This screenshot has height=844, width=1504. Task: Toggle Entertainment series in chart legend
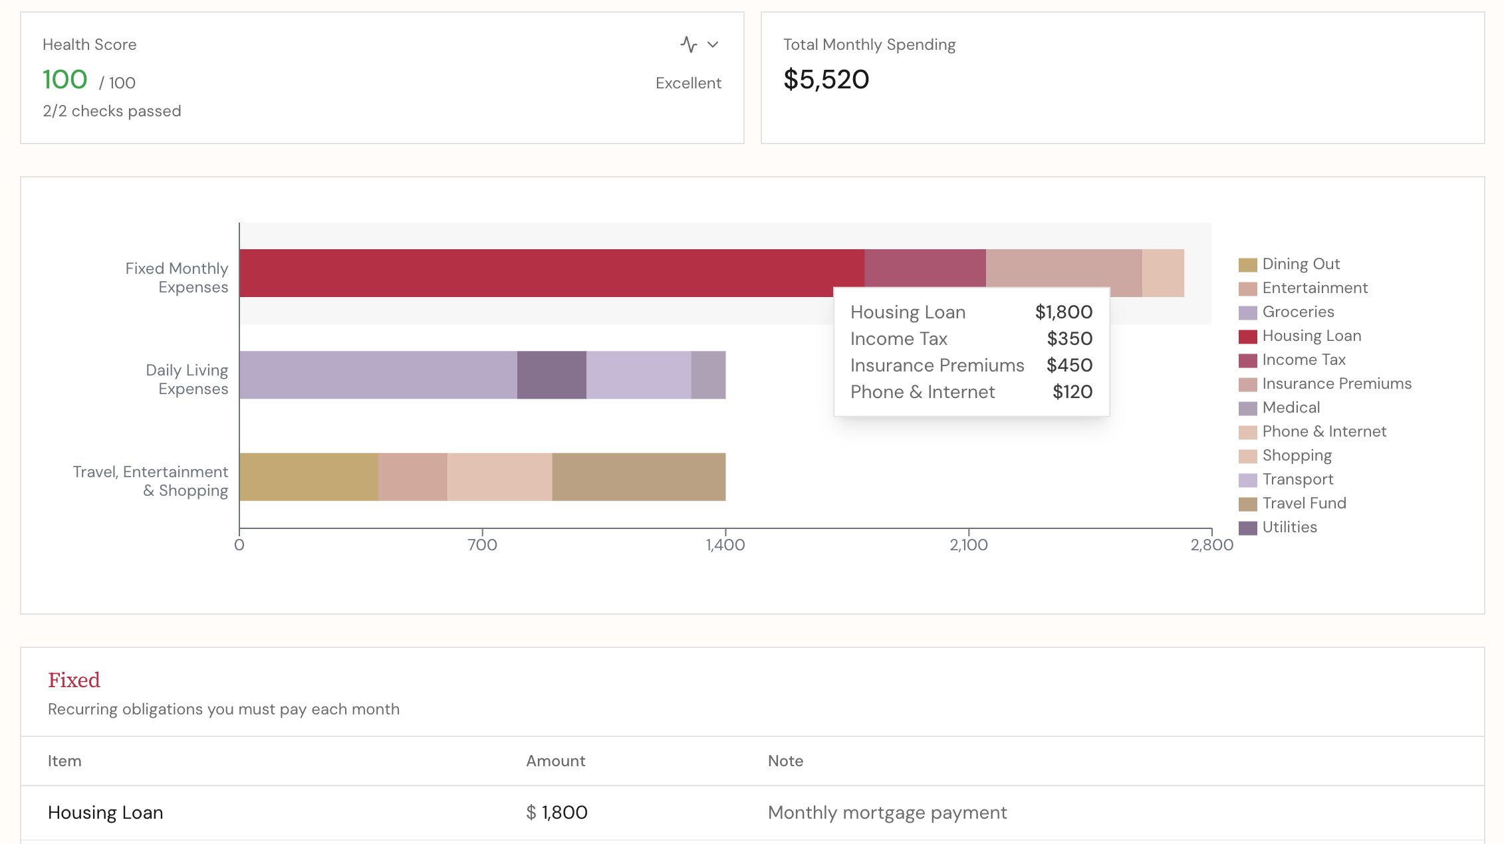(1315, 288)
